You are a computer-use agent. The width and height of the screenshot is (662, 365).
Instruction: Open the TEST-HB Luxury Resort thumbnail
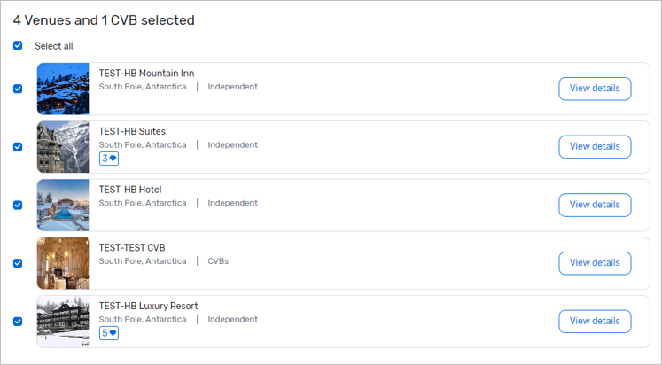point(63,322)
